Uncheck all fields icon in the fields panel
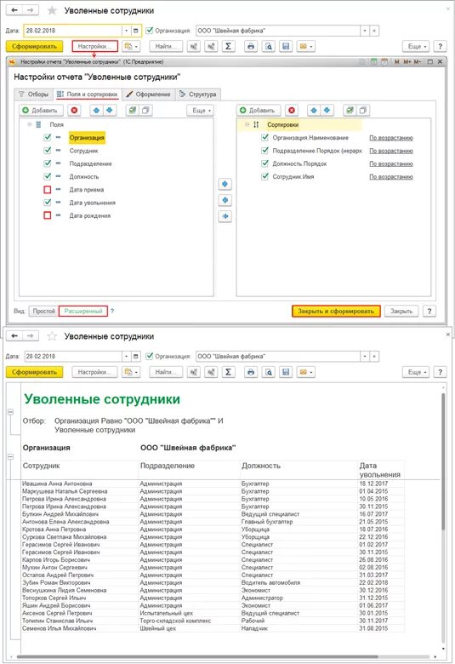The height and width of the screenshot is (664, 455). pos(145,110)
